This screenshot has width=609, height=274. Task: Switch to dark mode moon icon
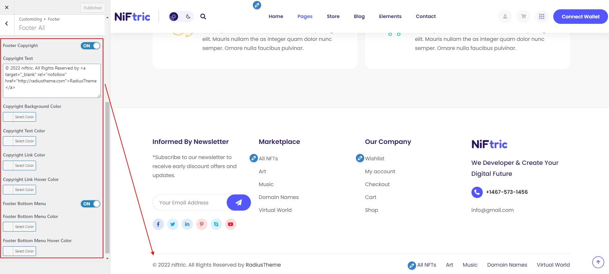point(188,16)
